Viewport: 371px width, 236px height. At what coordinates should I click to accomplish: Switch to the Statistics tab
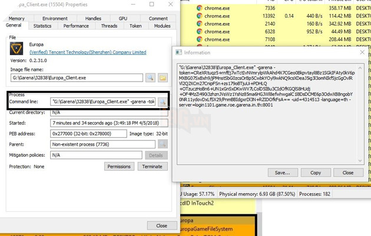pos(42,26)
